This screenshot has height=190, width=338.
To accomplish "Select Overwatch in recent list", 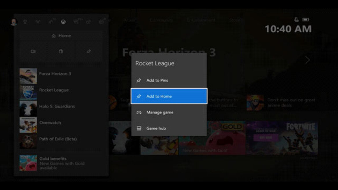I will (61, 125).
